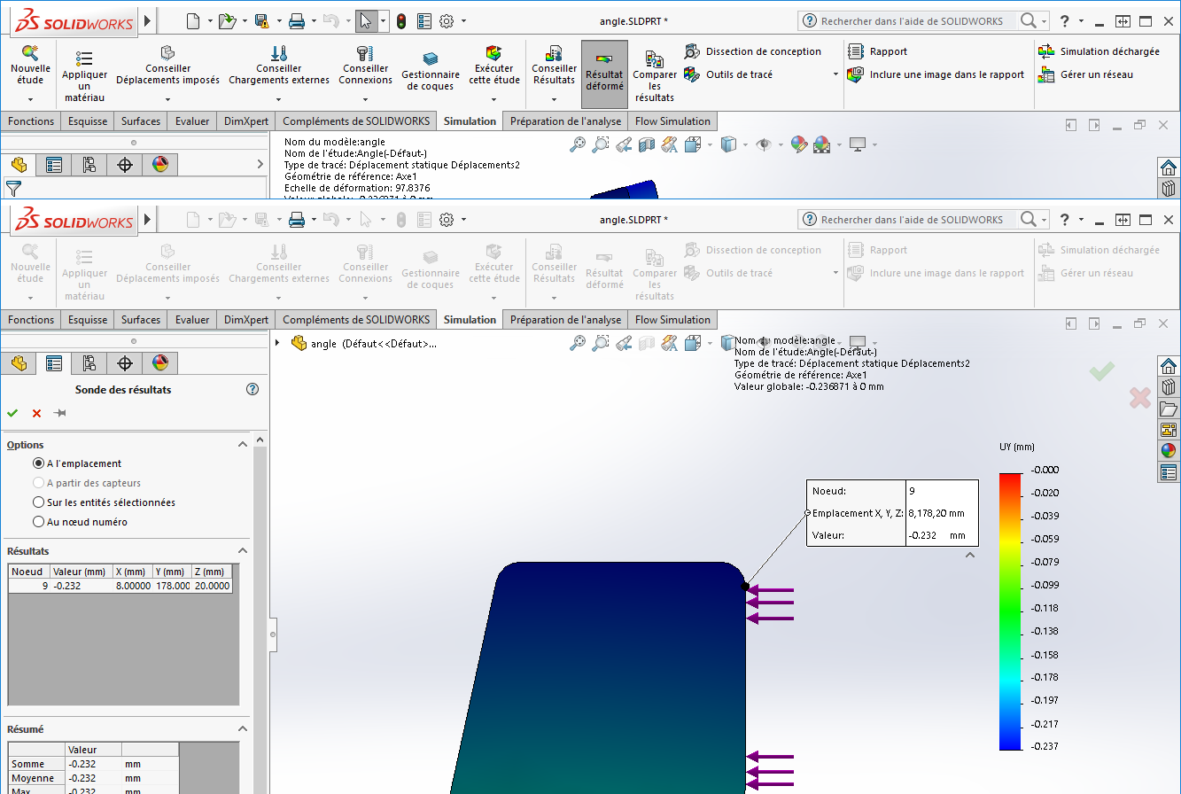The width and height of the screenshot is (1181, 794).
Task: Select Sur les entités sélectionnées radio option
Action: coord(38,502)
